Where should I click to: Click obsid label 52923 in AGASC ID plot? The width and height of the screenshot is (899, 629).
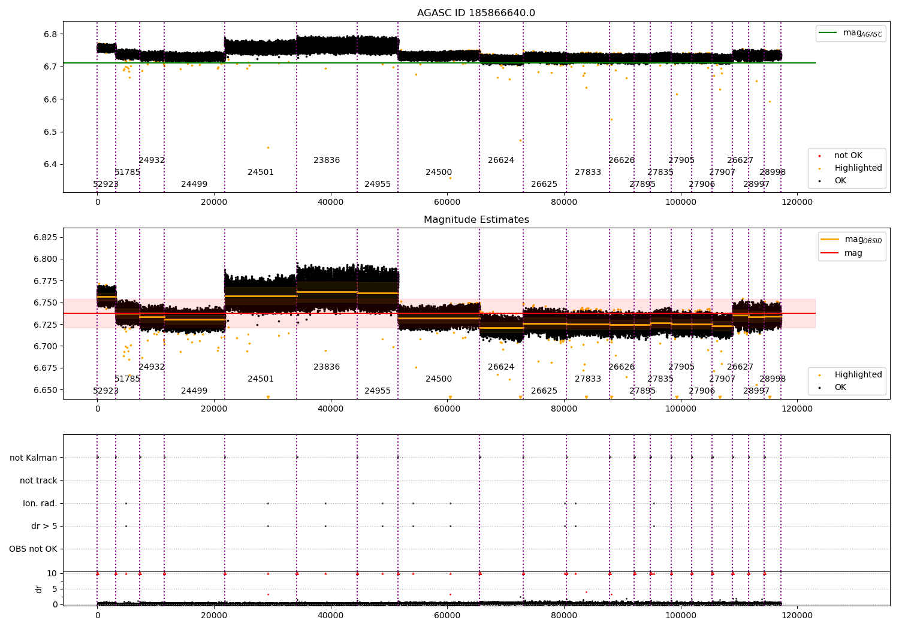[x=106, y=185]
